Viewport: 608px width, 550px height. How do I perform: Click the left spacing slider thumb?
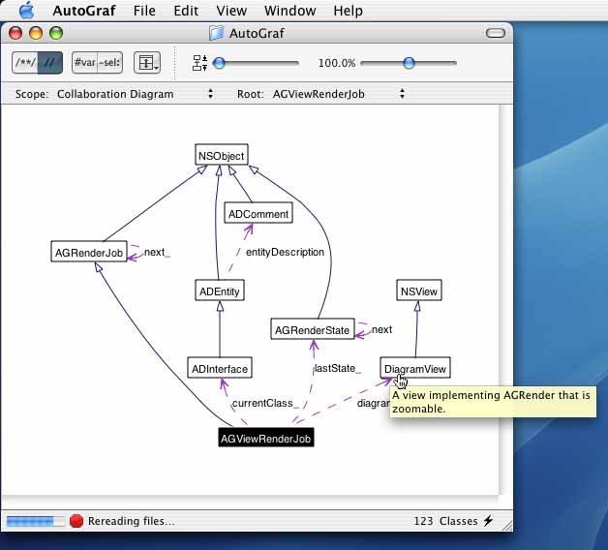[x=220, y=63]
